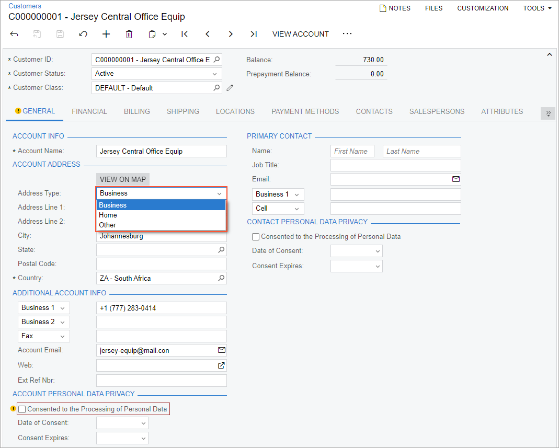Screen dimensions: 559x448
Task: Click the back arrow in the toolbar
Action: coord(14,34)
